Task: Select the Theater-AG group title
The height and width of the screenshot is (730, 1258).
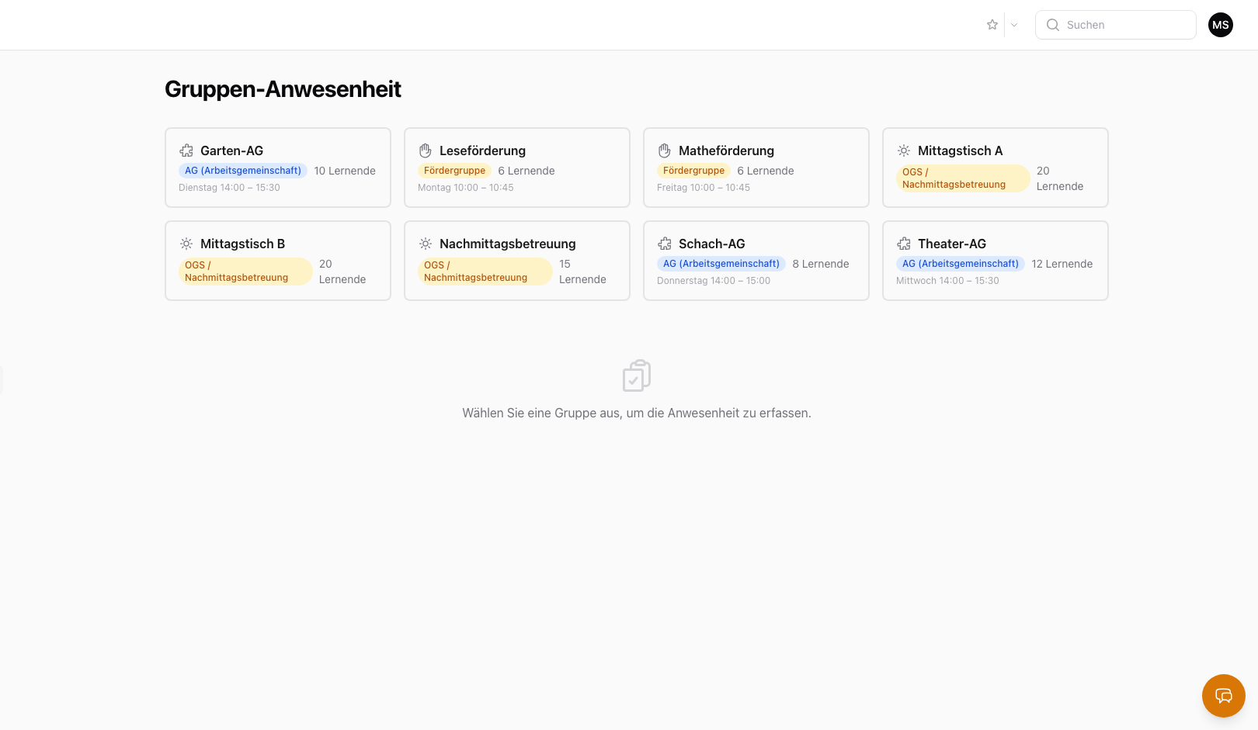Action: (x=951, y=244)
